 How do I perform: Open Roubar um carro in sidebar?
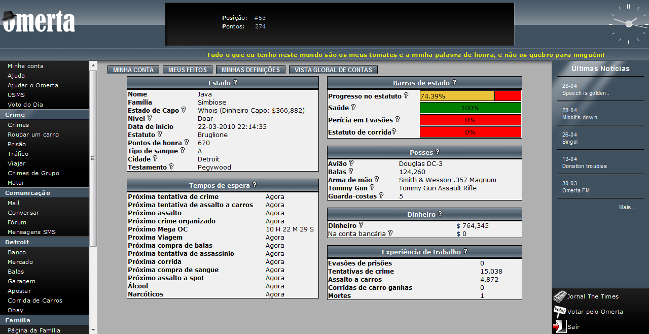33,135
